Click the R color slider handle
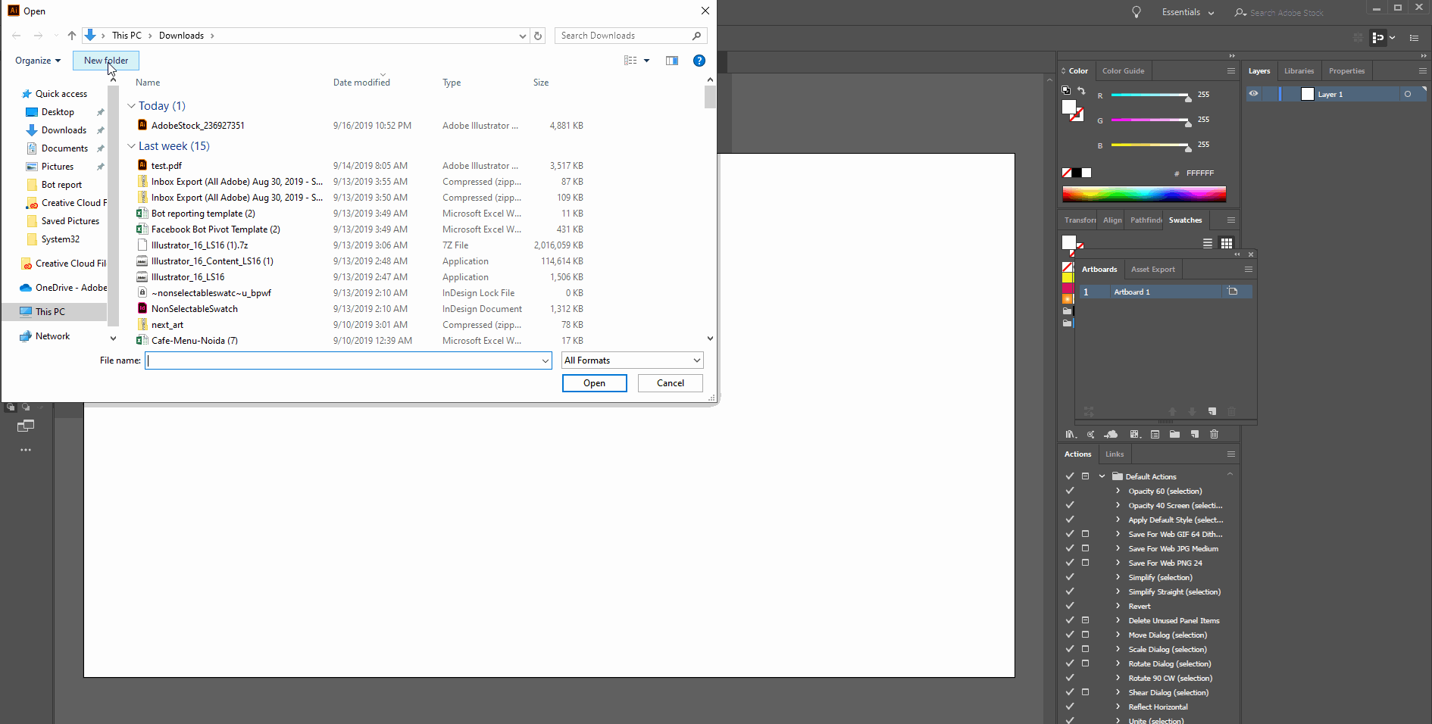Viewport: 1432px width, 724px height. click(x=1188, y=98)
